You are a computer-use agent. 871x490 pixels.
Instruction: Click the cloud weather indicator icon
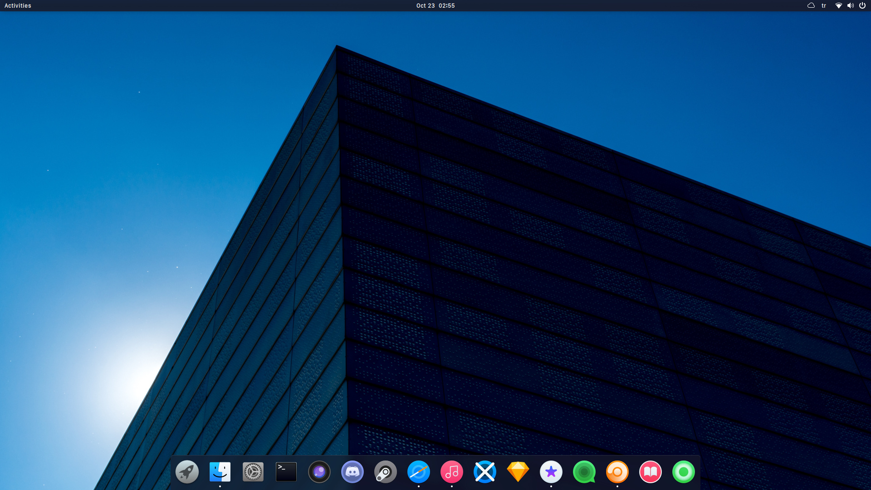[811, 5]
